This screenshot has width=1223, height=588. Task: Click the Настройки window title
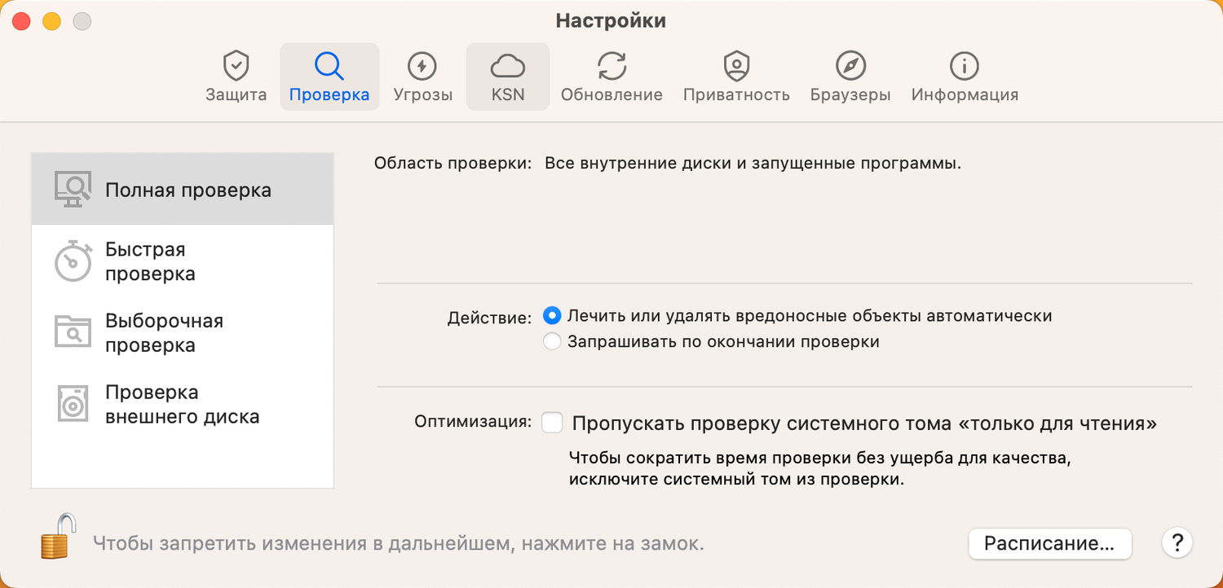pos(611,20)
